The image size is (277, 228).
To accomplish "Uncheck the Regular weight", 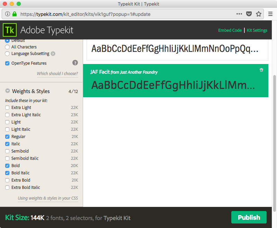I will pos(7,137).
